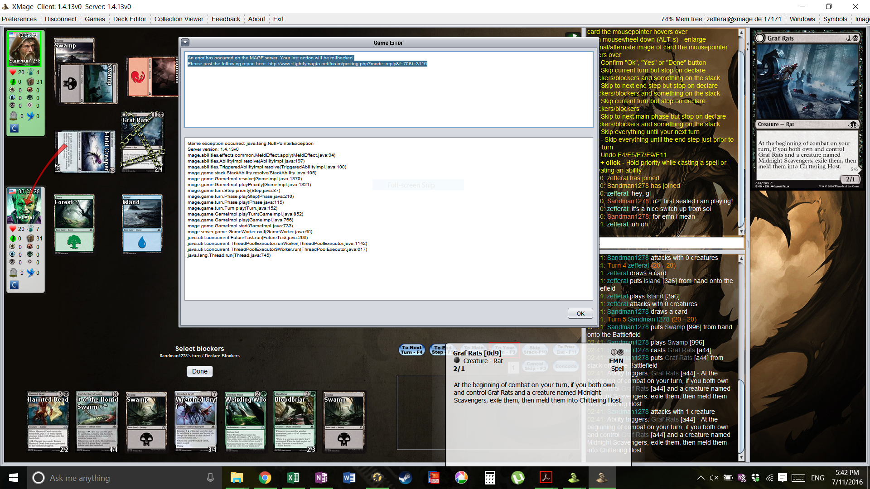
Task: Click Sandman1278's player avatar
Action: (x=25, y=48)
